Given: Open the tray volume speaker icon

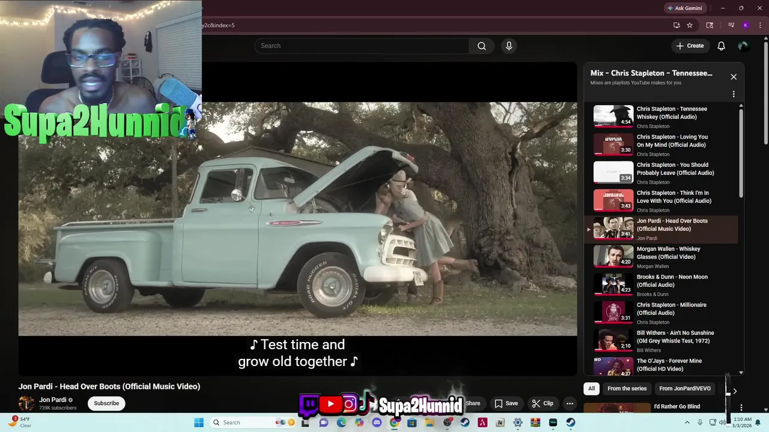Looking at the screenshot, I should pyautogui.click(x=722, y=422).
